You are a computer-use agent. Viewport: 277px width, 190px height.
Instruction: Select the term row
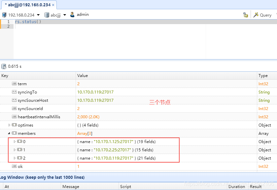[139, 84]
